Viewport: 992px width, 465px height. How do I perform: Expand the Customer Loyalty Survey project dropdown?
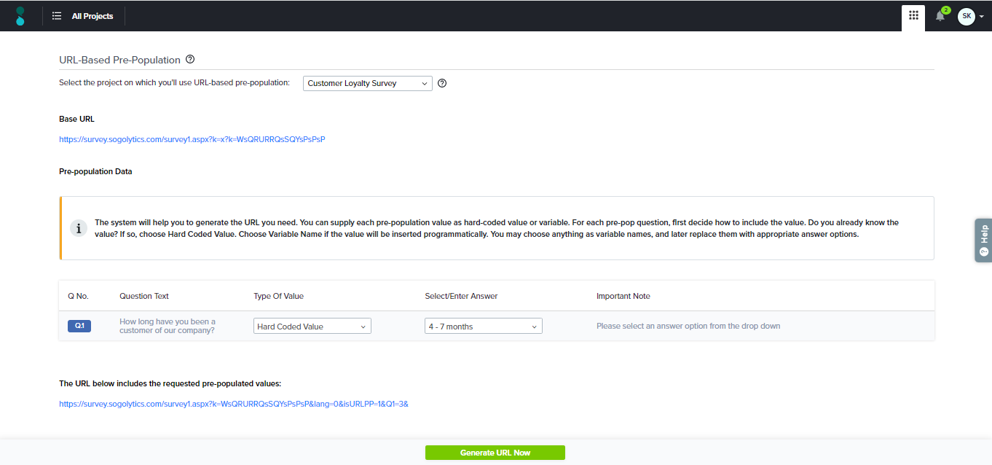point(367,83)
